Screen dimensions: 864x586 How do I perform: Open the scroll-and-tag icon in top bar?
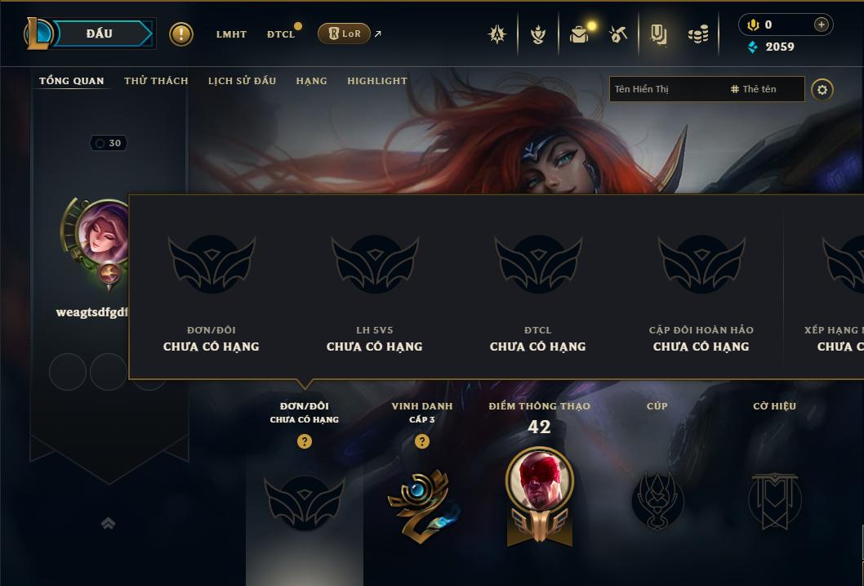point(658,34)
